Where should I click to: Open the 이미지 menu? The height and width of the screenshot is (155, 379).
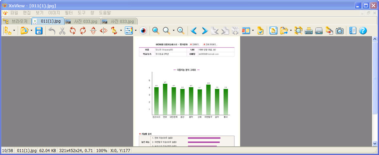tap(54, 13)
